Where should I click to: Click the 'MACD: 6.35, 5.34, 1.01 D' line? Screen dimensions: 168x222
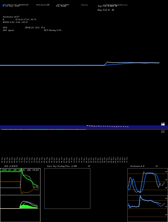click(x=15, y=22)
